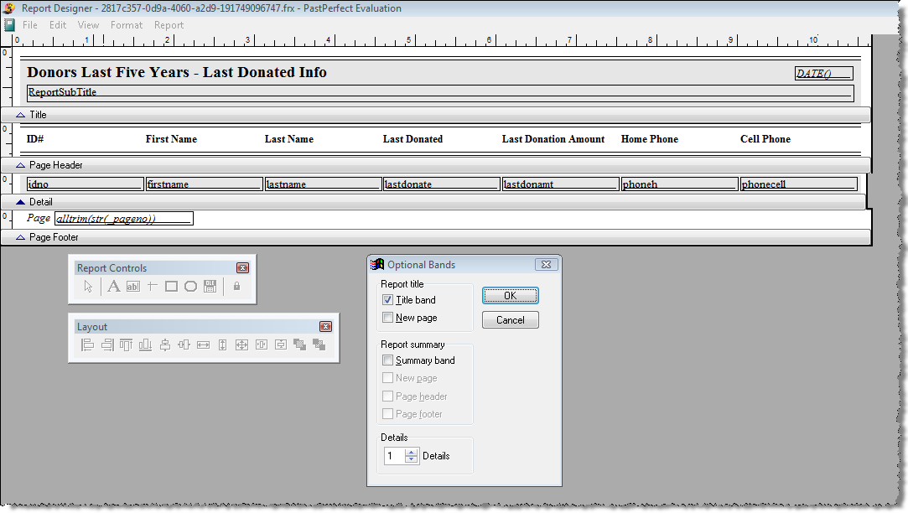Click the Page Footer band triangle
The height and width of the screenshot is (513, 908).
(21, 238)
